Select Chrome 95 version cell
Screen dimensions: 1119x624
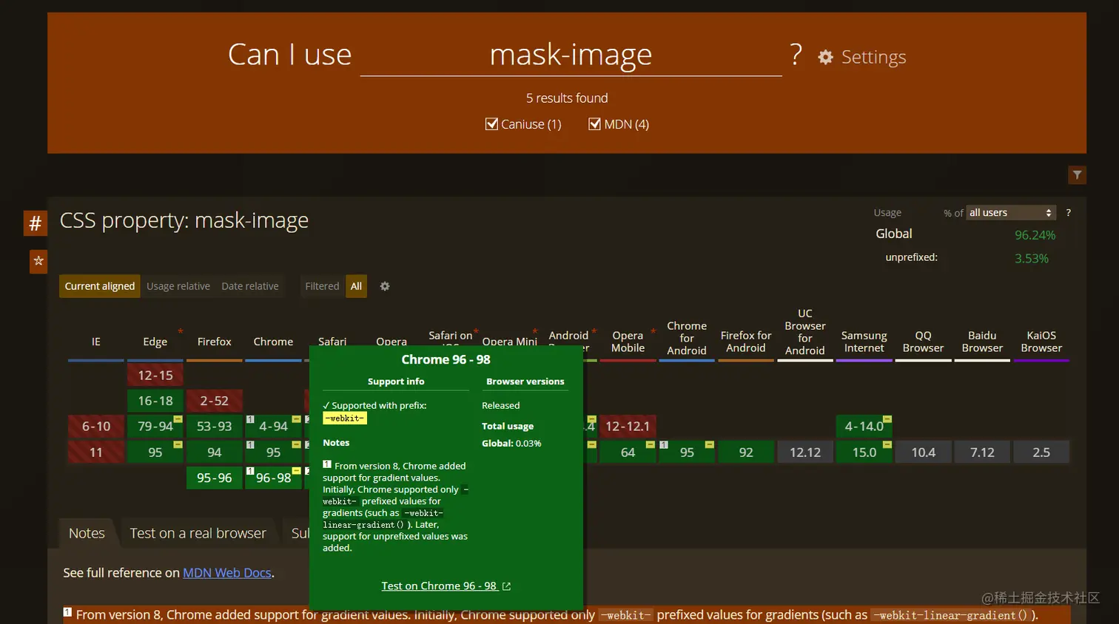pyautogui.click(x=274, y=452)
